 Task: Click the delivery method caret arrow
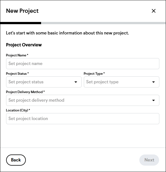pos(154,100)
